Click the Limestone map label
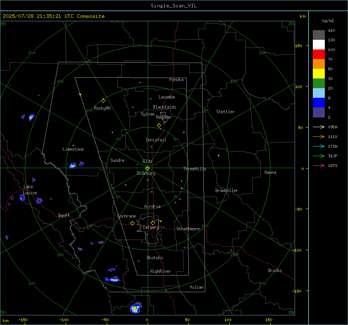Image resolution: width=348 pixels, height=325 pixels. pyautogui.click(x=73, y=149)
